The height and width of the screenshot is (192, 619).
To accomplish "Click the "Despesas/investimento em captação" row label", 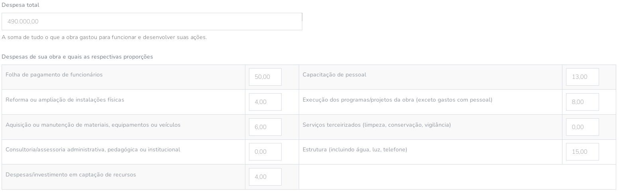I will (71, 174).
